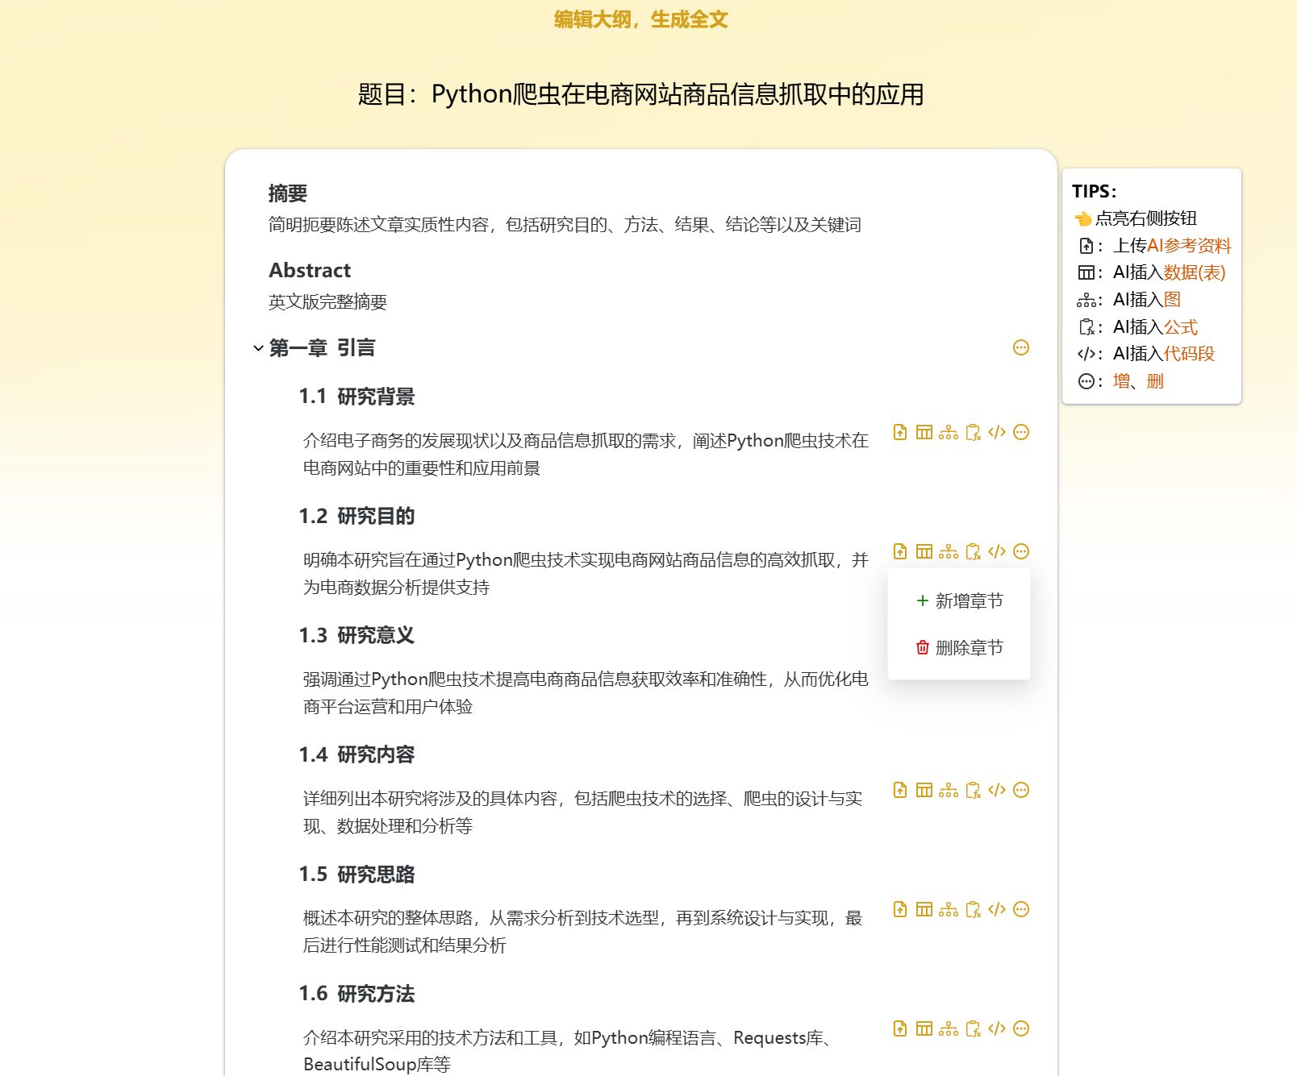
Task: Insert AI figure into 1.4 研究内容
Action: (x=948, y=790)
